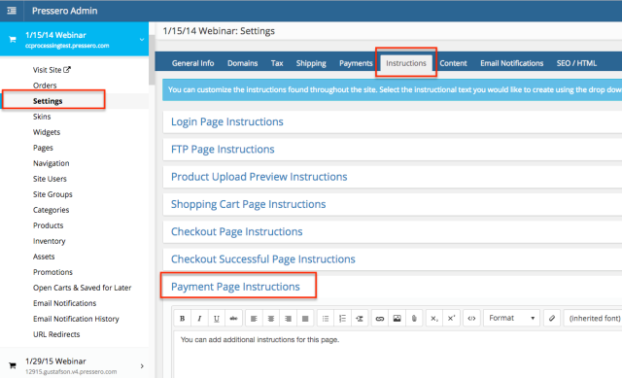Expand Shopping Cart Page Instructions
This screenshot has width=622, height=378.
(249, 204)
